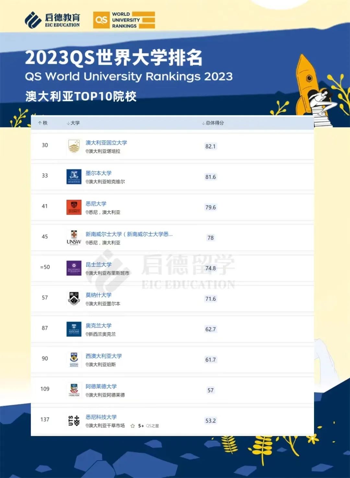Sort by the 大学 column header
This screenshot has width=350, height=478.
point(73,123)
